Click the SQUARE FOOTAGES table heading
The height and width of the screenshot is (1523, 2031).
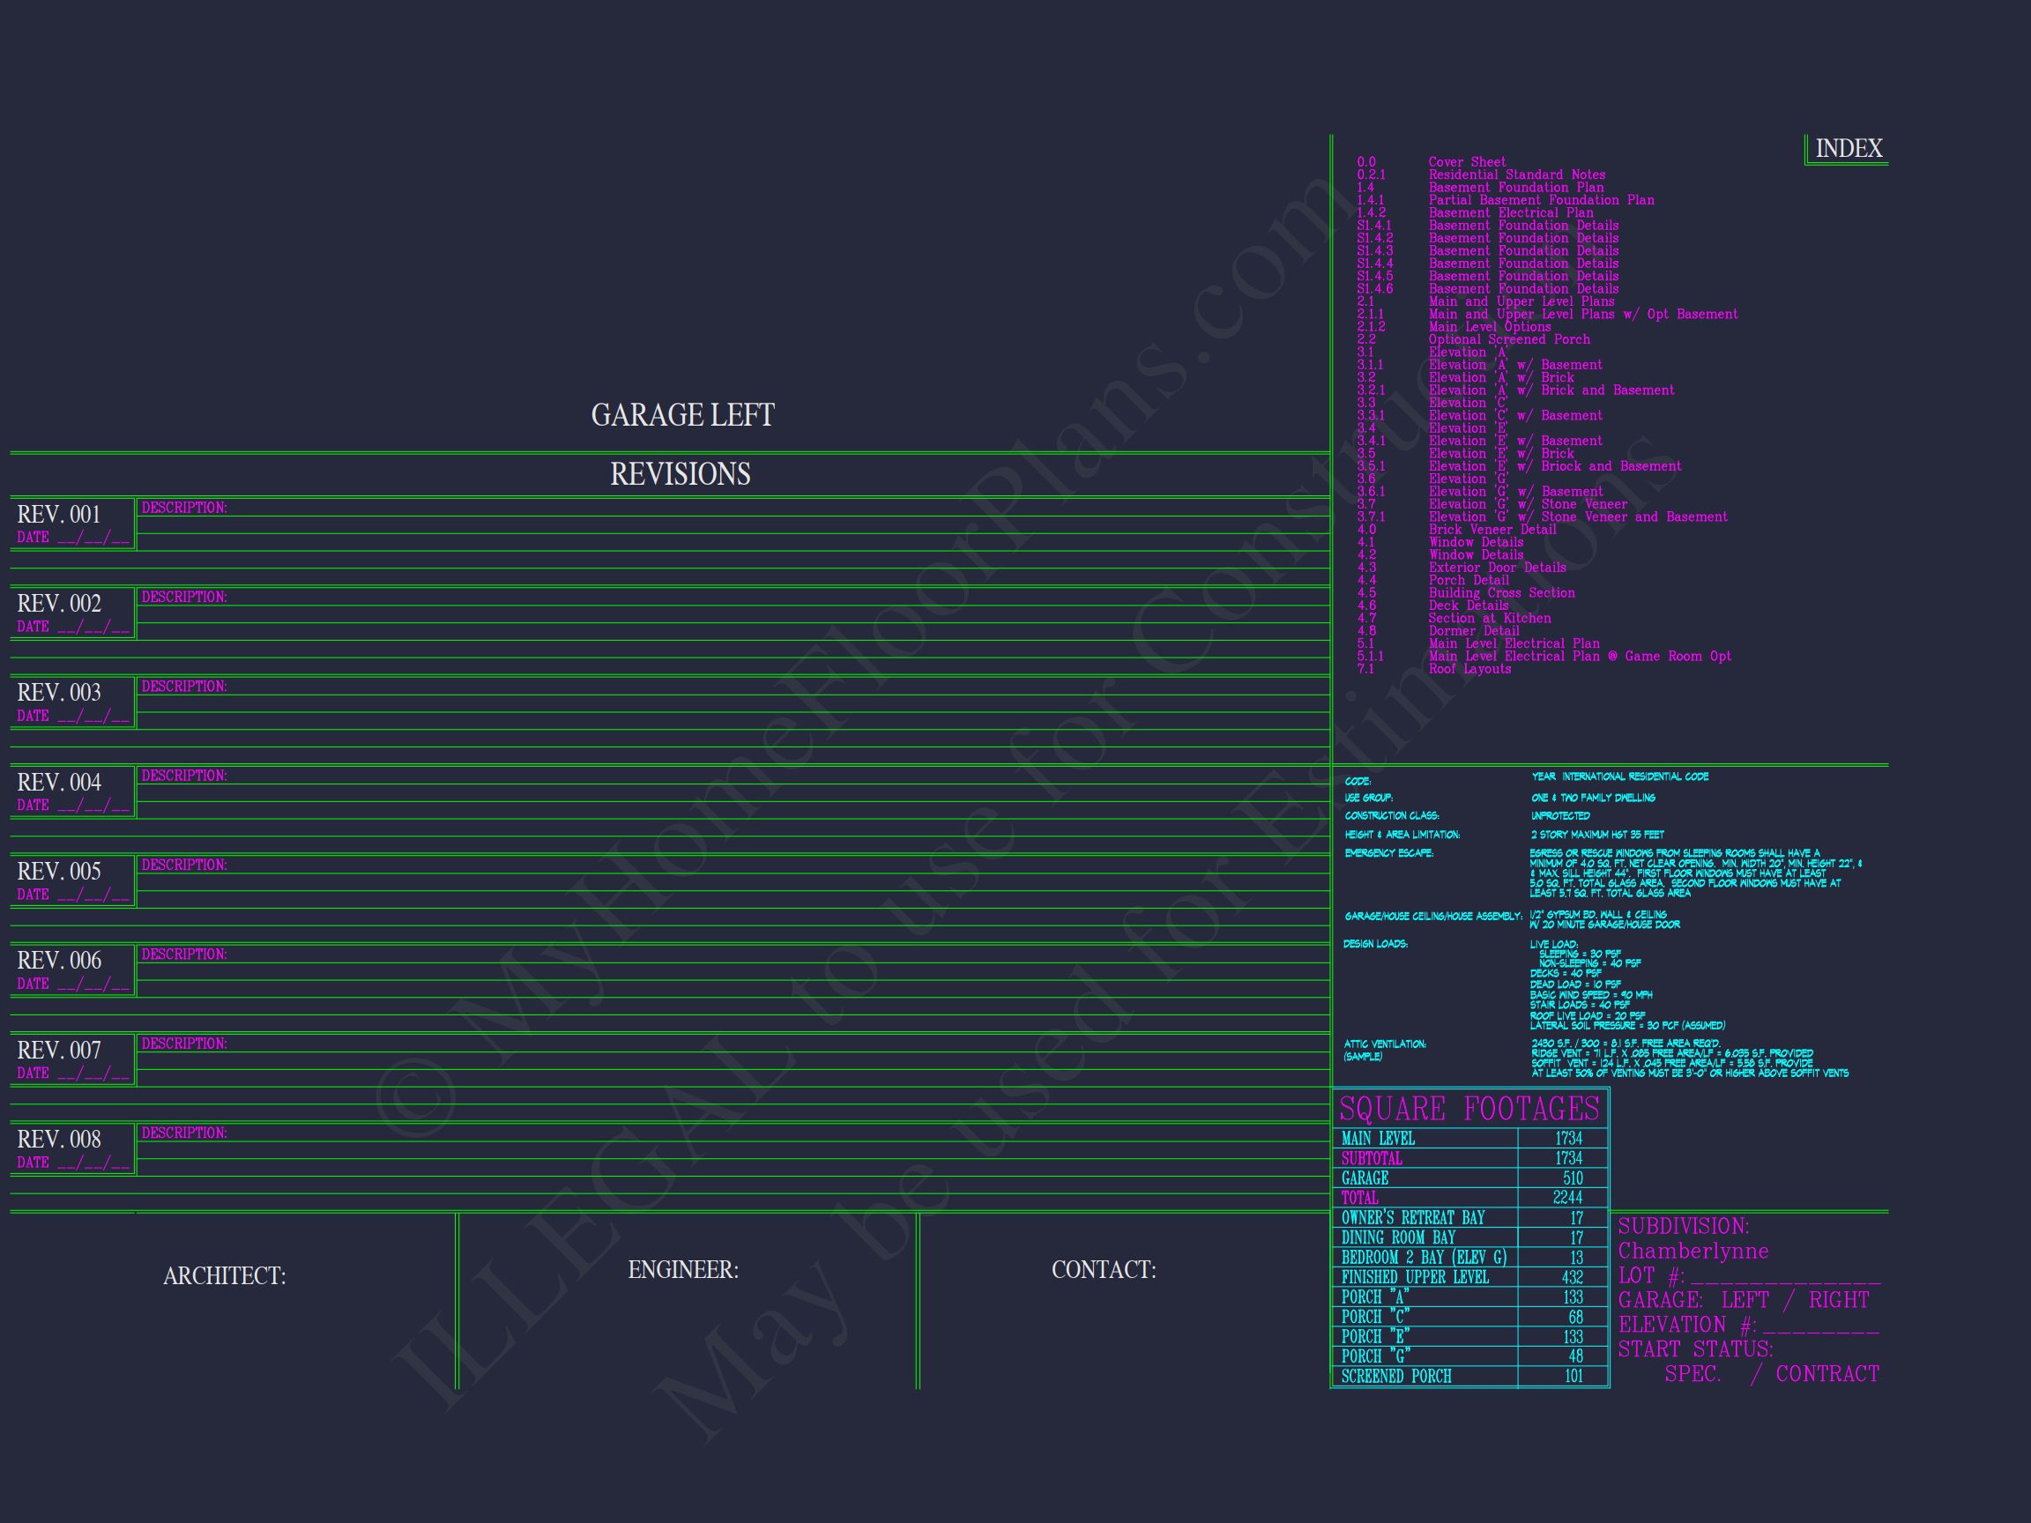click(x=1469, y=1109)
